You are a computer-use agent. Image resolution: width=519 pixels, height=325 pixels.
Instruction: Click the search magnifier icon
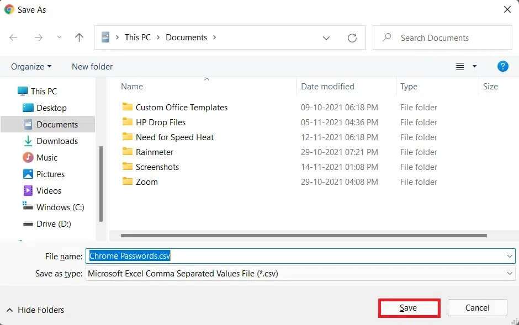pyautogui.click(x=386, y=37)
